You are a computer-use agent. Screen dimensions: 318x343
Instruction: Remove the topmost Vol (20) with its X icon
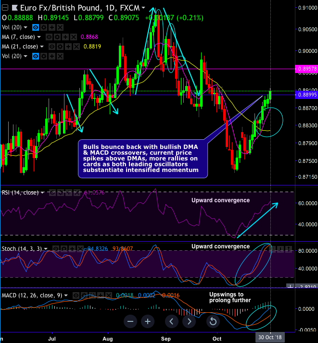60,27
